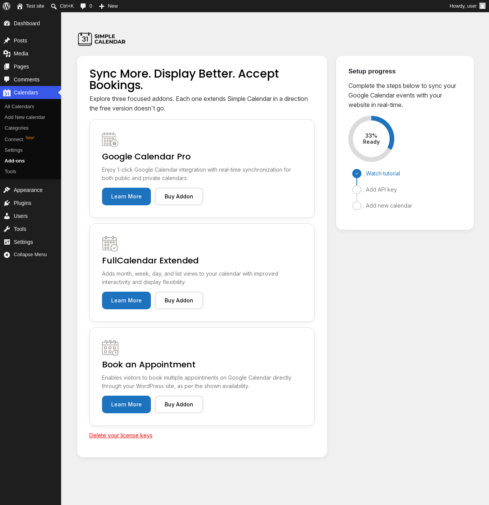This screenshot has width=489, height=505.
Task: Click the Tools wrench icon
Action: [7, 229]
